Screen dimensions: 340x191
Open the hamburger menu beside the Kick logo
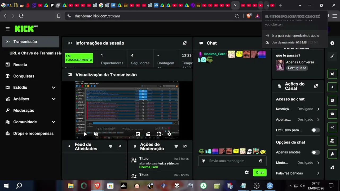click(x=7, y=29)
